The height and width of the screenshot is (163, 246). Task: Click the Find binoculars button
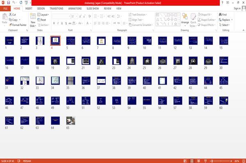[223, 15]
